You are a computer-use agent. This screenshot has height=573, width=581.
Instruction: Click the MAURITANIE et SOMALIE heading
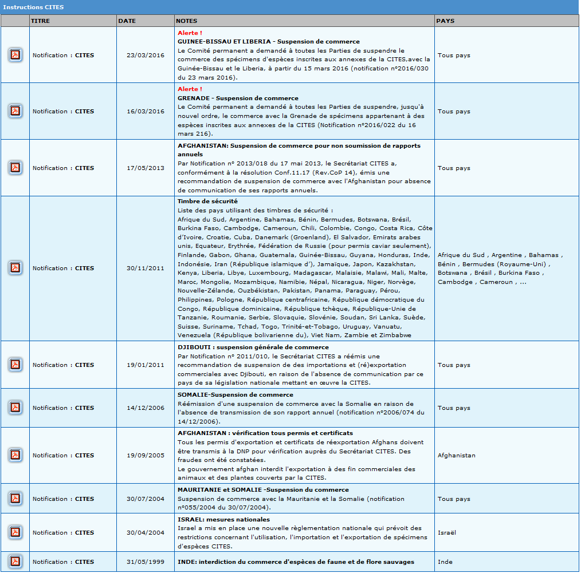click(263, 490)
